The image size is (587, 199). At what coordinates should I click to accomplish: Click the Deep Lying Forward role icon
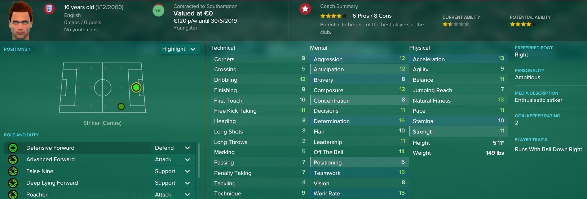coord(13,183)
